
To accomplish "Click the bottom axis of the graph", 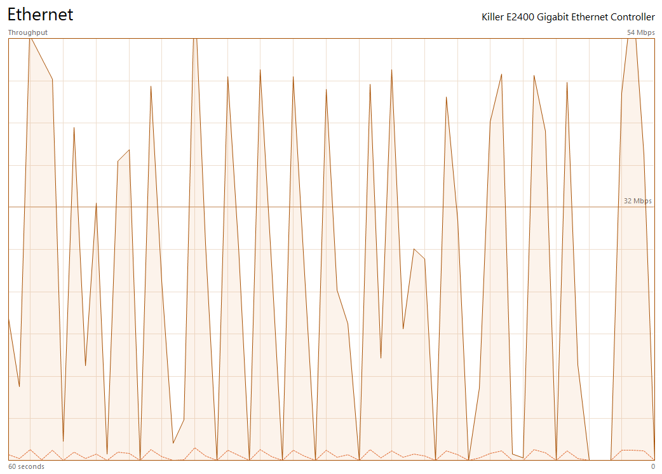I will [x=318, y=460].
